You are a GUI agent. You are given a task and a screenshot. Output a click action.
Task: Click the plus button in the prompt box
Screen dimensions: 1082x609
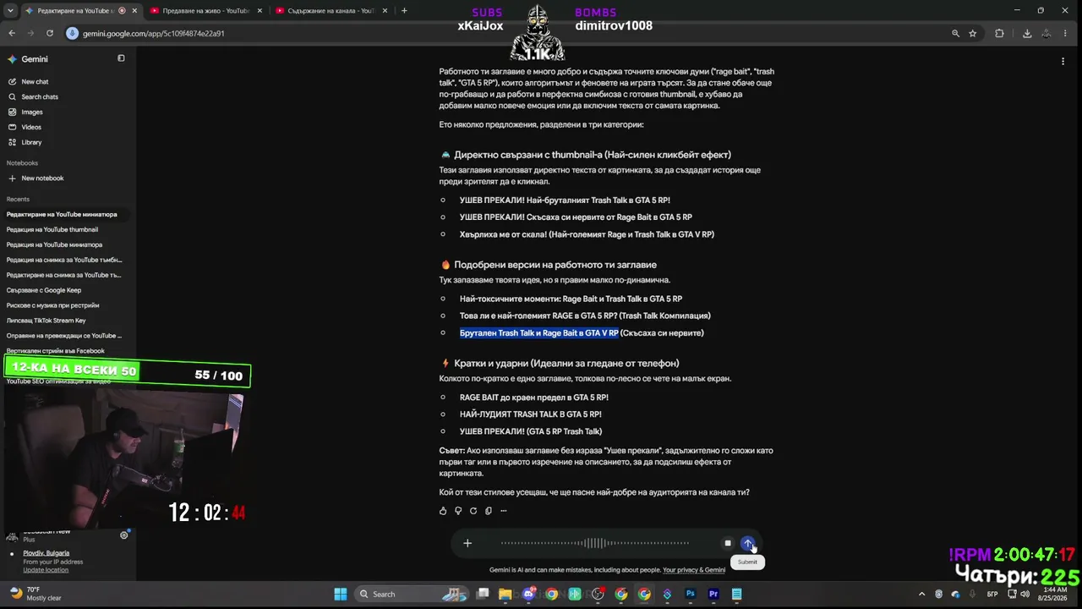(x=467, y=543)
